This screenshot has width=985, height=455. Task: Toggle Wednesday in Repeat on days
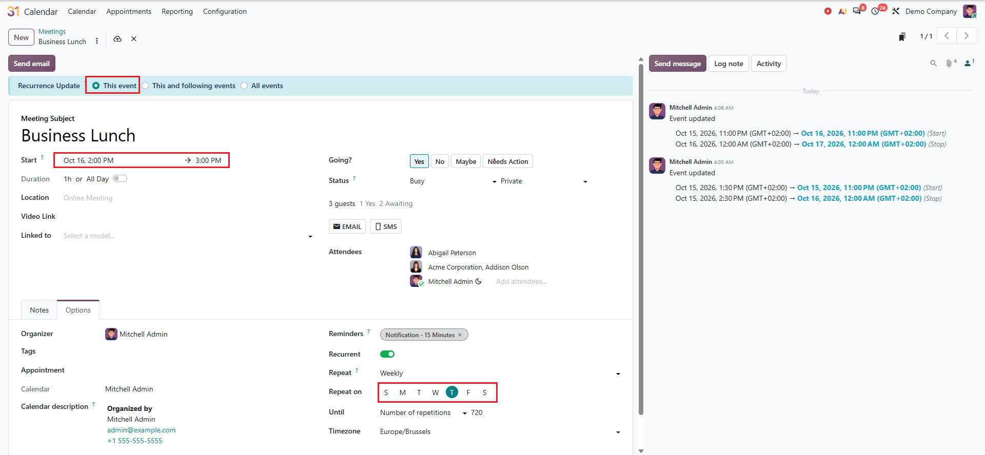(x=435, y=392)
